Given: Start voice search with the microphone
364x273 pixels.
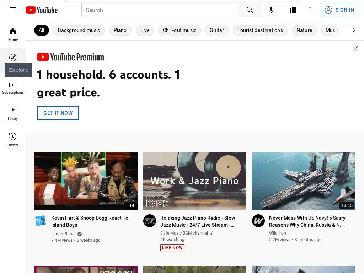Looking at the screenshot, I should [271, 10].
